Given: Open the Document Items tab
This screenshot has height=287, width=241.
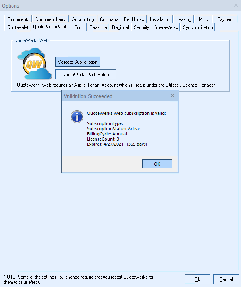Looking at the screenshot, I should [x=50, y=19].
